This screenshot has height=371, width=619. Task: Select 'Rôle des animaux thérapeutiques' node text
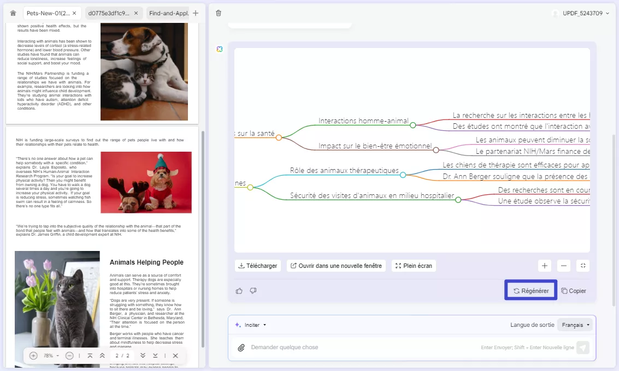(344, 170)
